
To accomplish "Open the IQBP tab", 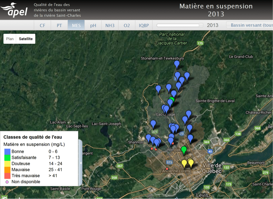I will click(144, 25).
